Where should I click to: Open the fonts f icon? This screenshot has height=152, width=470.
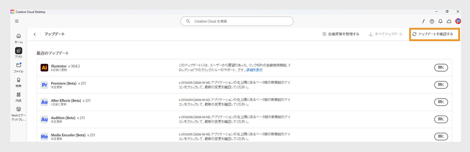click(x=423, y=21)
